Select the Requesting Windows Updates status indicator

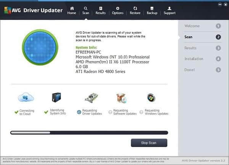point(141,112)
